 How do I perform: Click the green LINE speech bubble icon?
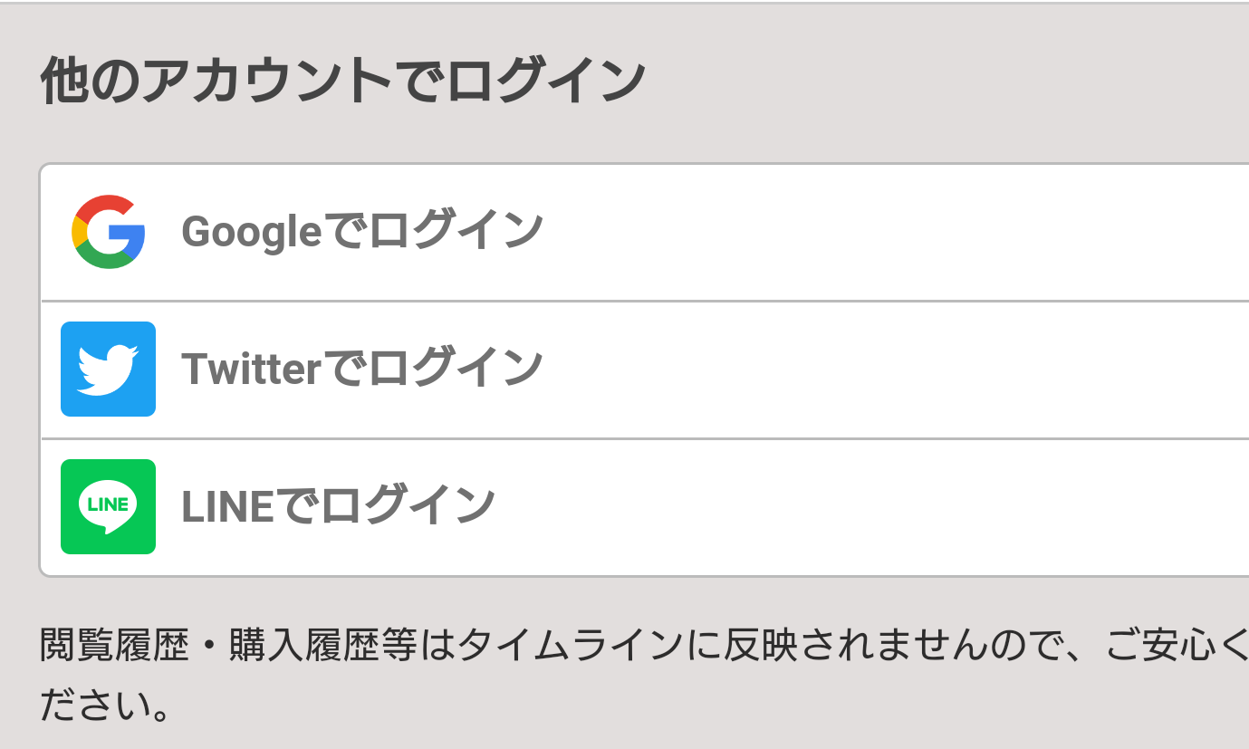click(x=108, y=506)
